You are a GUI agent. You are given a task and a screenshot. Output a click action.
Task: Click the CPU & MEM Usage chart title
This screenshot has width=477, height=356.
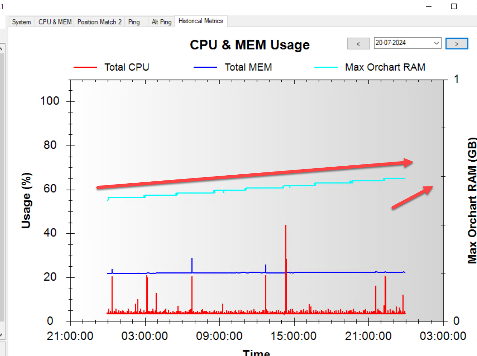250,45
